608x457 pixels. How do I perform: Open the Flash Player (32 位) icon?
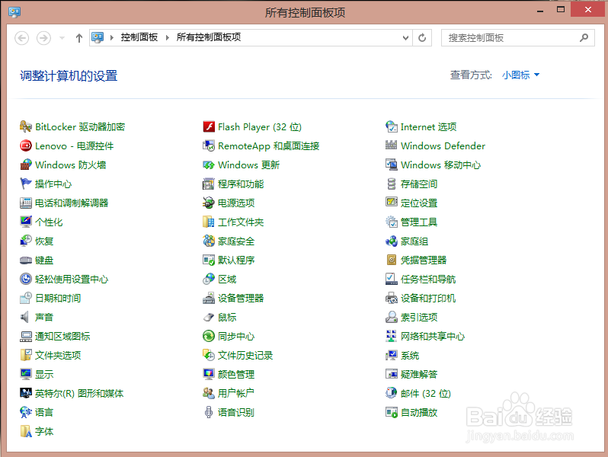point(209,126)
